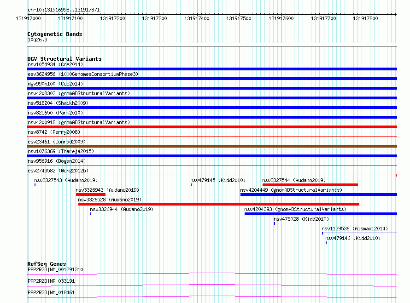410x303 pixels.
Task: Click the long red bar under nsv3326528
Action: pyautogui.click(x=219, y=204)
